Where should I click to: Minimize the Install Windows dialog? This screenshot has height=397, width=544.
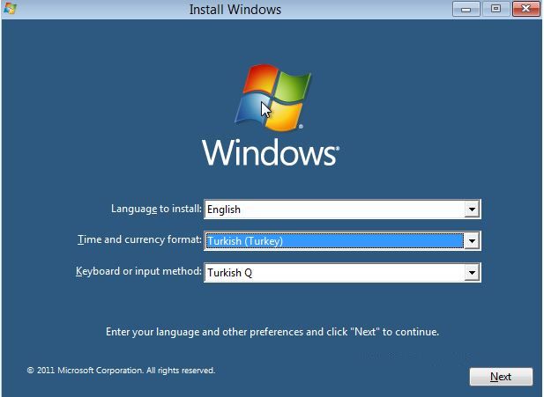click(x=467, y=9)
